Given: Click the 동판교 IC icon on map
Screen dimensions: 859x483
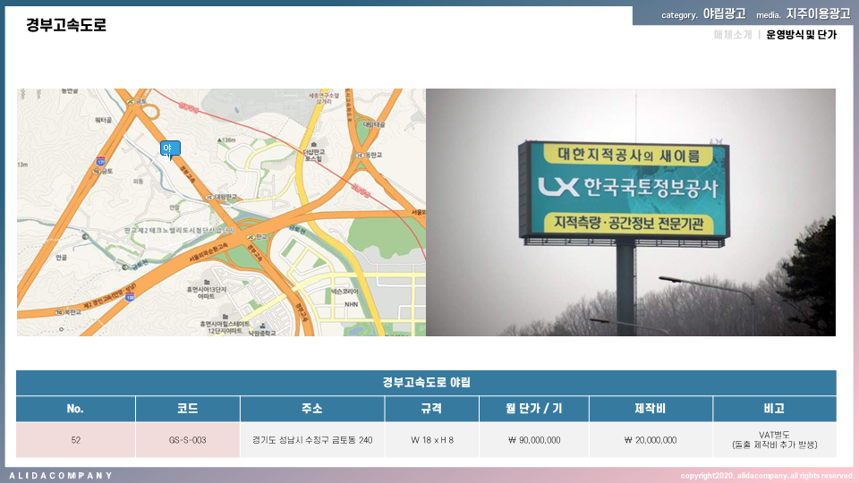Looking at the screenshot, I should [359, 154].
